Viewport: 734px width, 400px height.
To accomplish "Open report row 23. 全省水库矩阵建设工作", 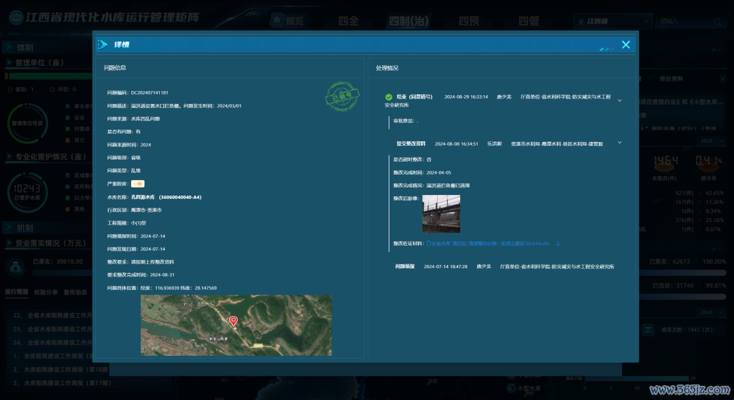I will (52, 329).
